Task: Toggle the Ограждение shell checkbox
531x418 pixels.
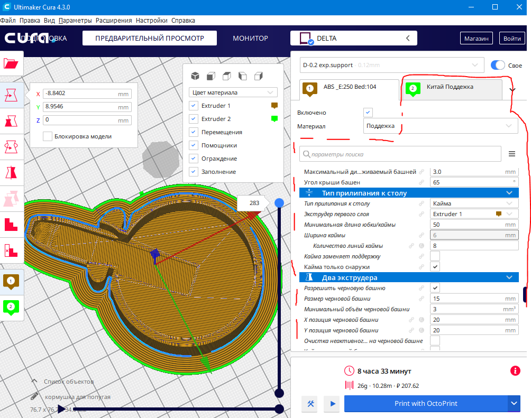Action: (193, 159)
